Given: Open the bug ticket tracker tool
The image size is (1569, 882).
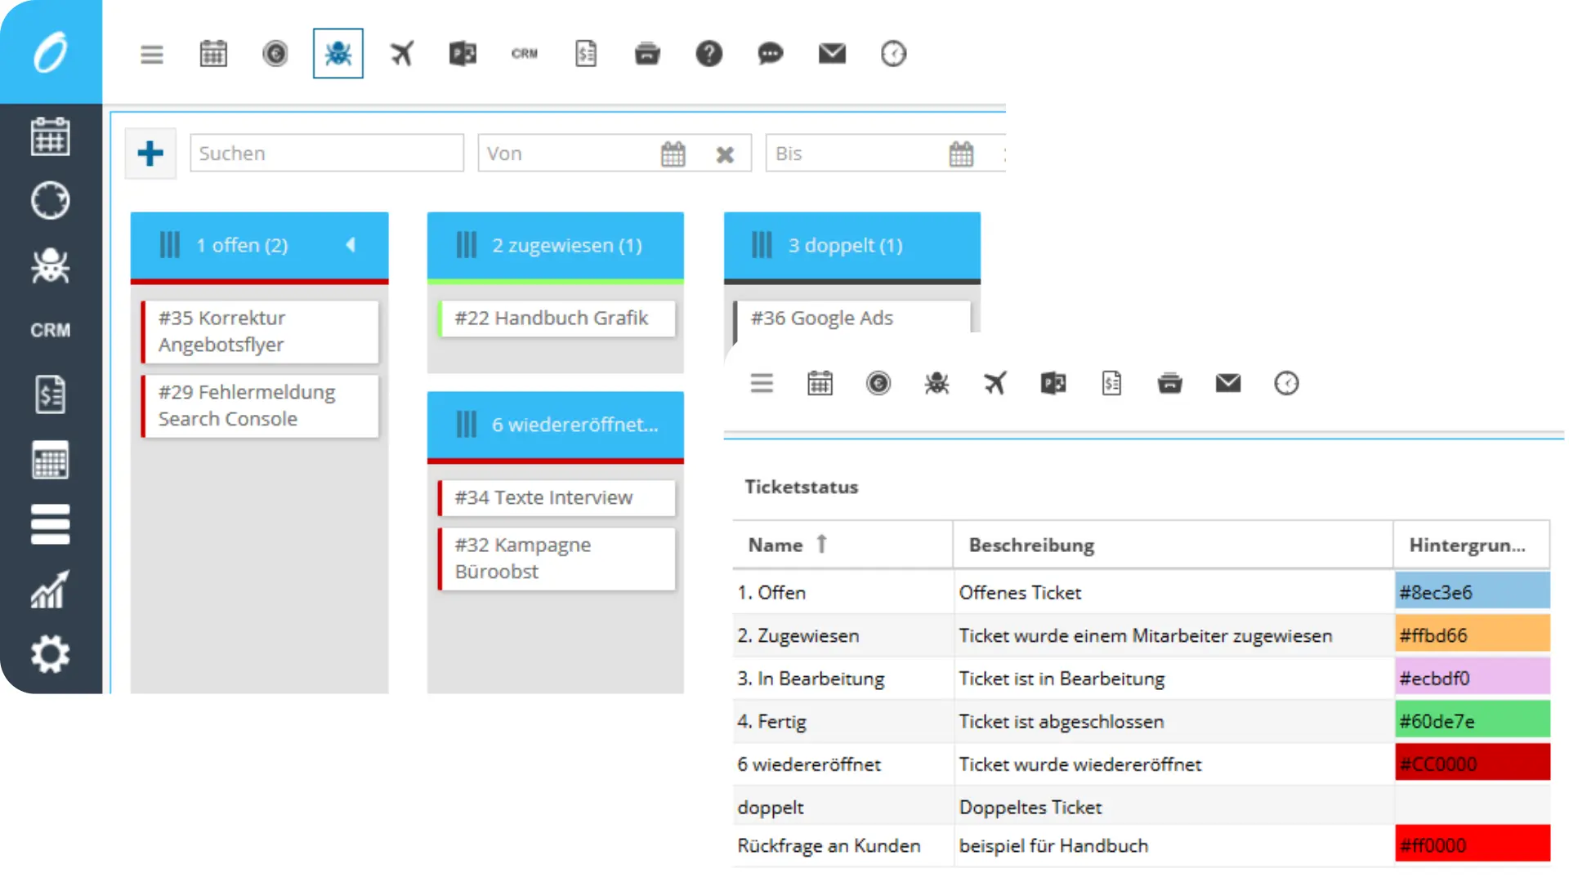Looking at the screenshot, I should tap(337, 53).
